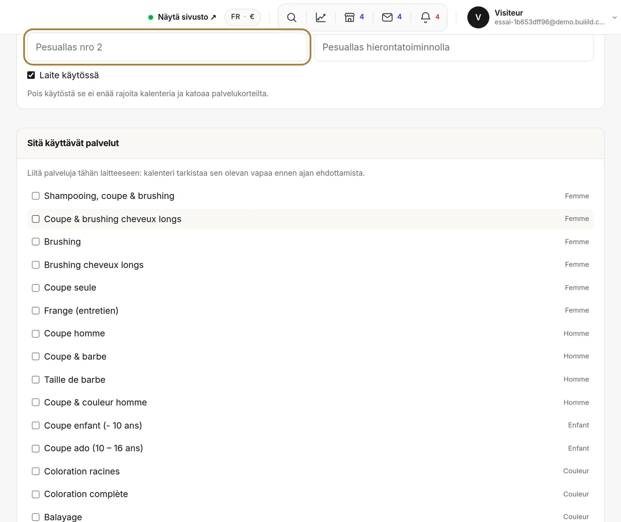
Task: Enable the Coloration racines checkbox
Action: click(36, 471)
